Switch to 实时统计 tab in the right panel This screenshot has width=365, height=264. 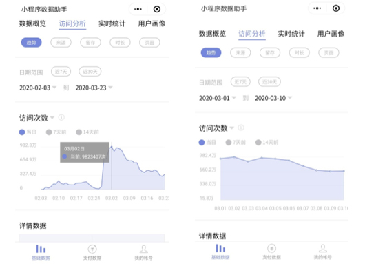(x=291, y=34)
